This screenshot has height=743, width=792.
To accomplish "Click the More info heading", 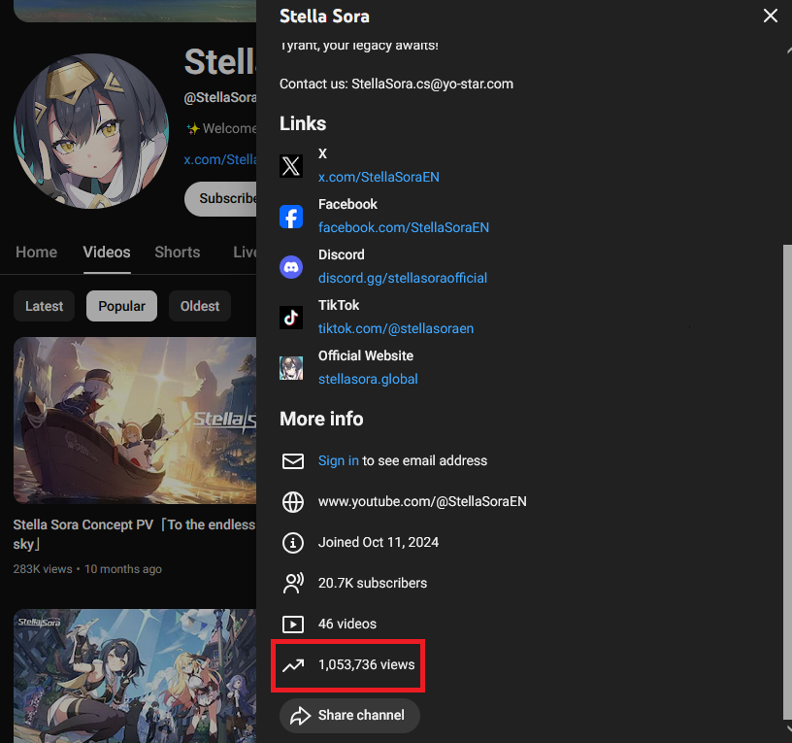I will (x=322, y=419).
